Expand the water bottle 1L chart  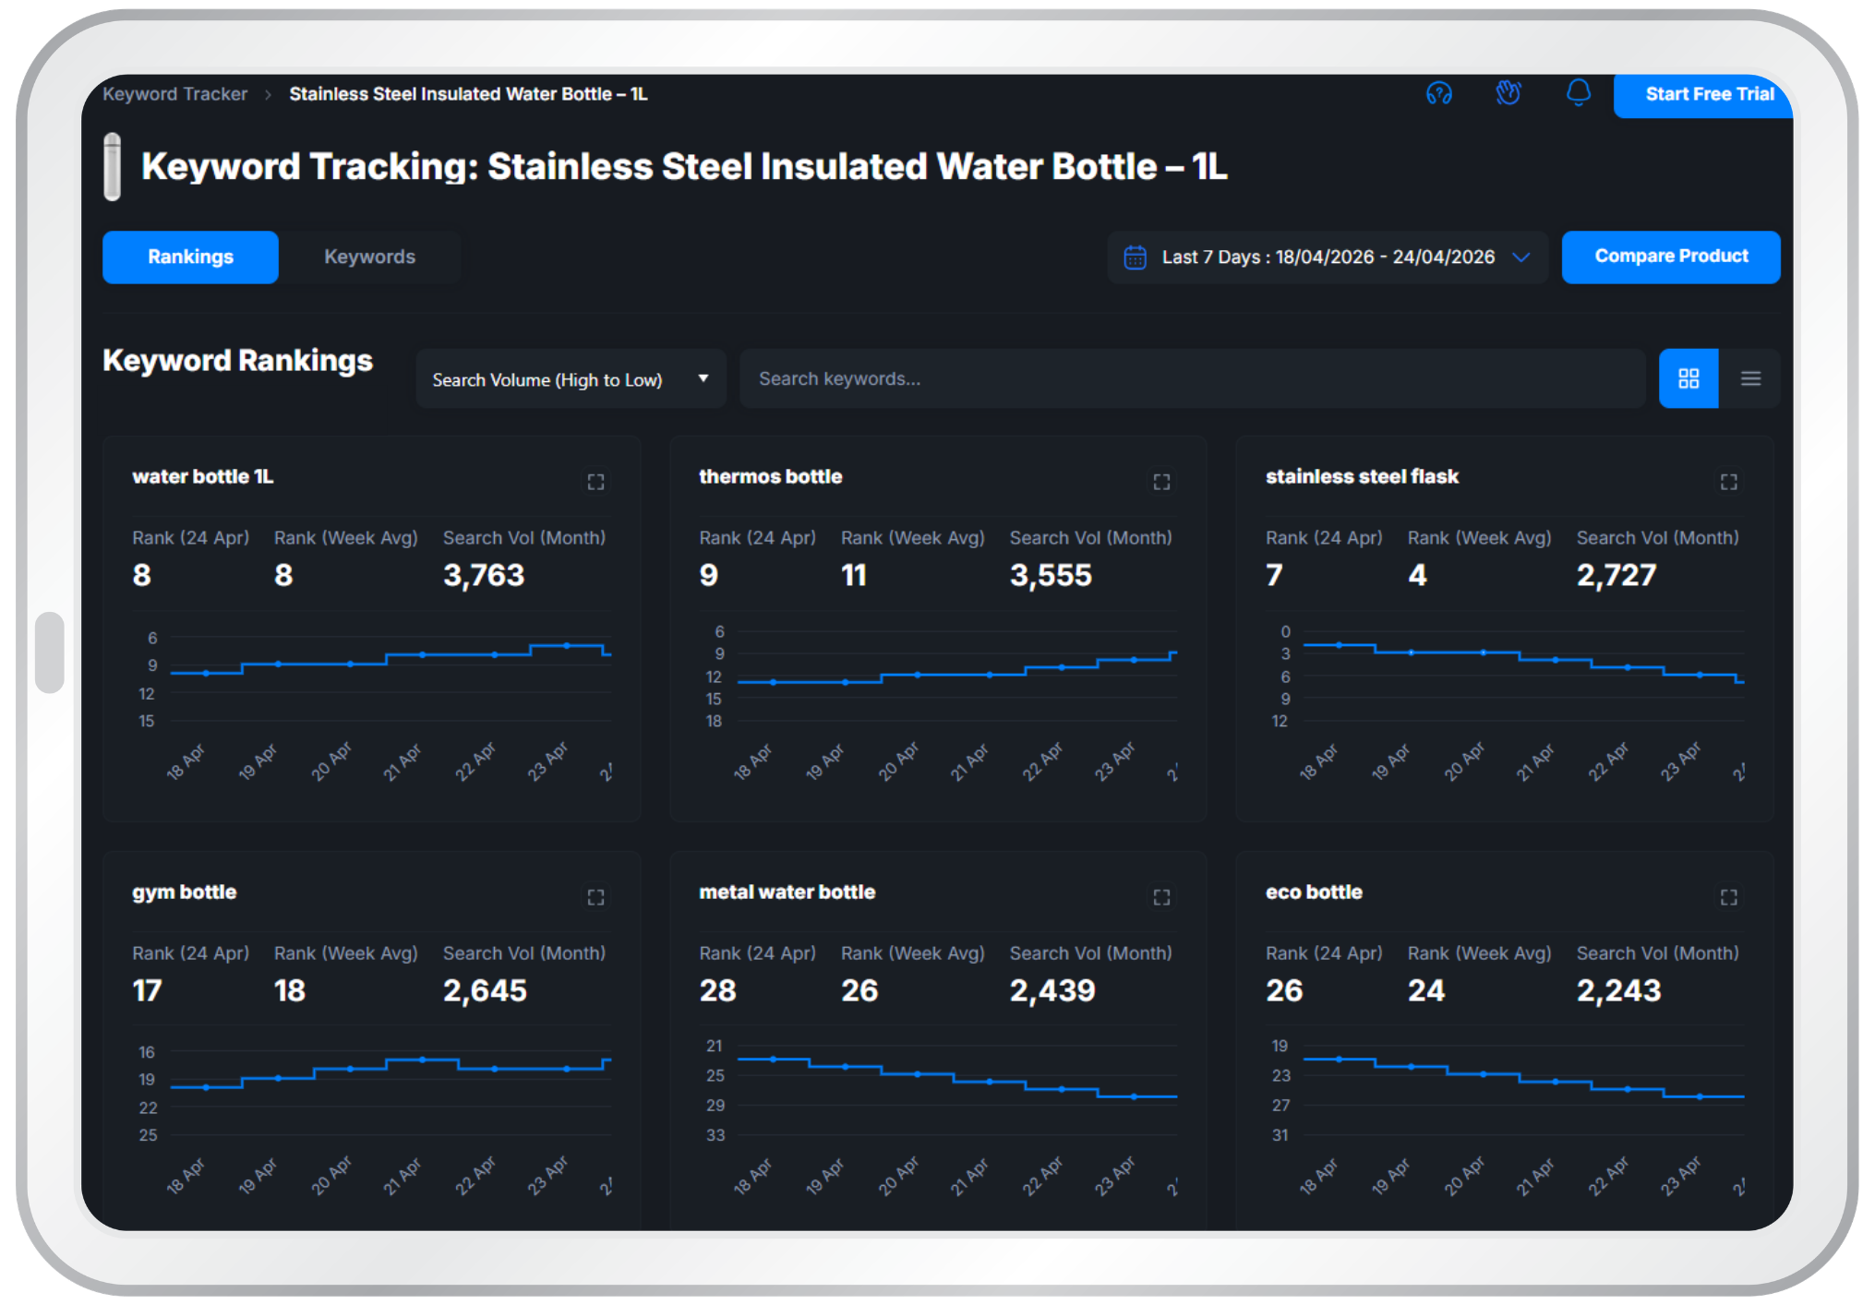[x=595, y=482]
